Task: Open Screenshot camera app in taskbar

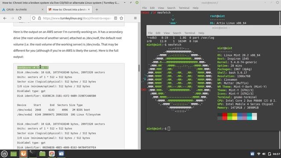Action: (61, 154)
